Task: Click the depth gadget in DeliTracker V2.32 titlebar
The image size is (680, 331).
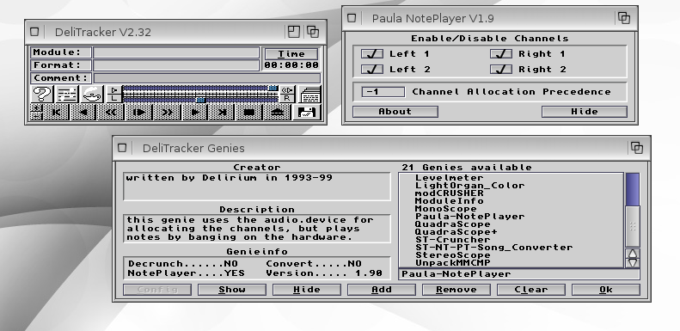Action: 313,32
